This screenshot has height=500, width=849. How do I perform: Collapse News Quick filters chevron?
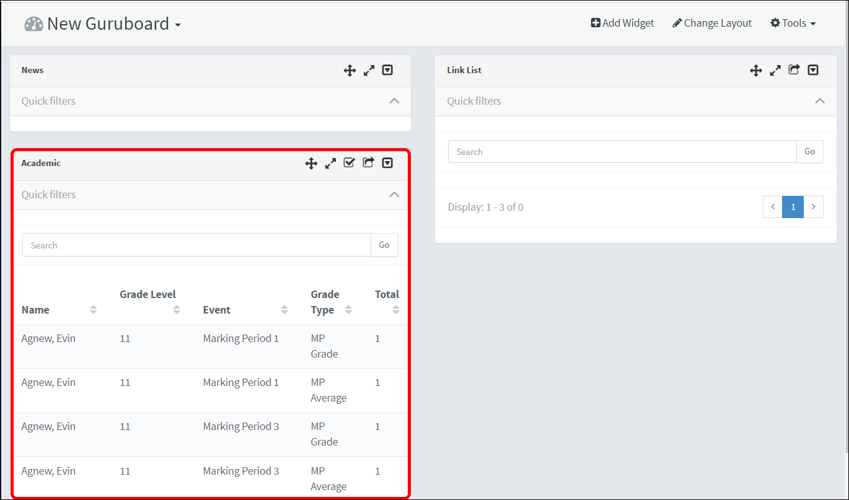(394, 101)
